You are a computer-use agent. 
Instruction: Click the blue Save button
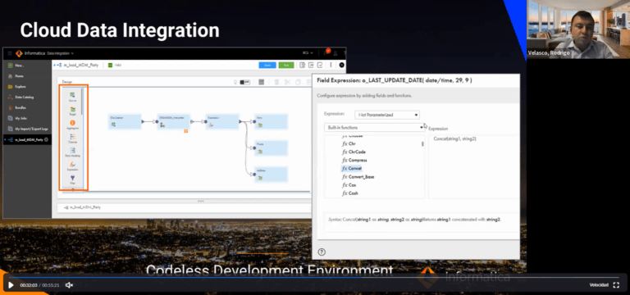(267, 65)
